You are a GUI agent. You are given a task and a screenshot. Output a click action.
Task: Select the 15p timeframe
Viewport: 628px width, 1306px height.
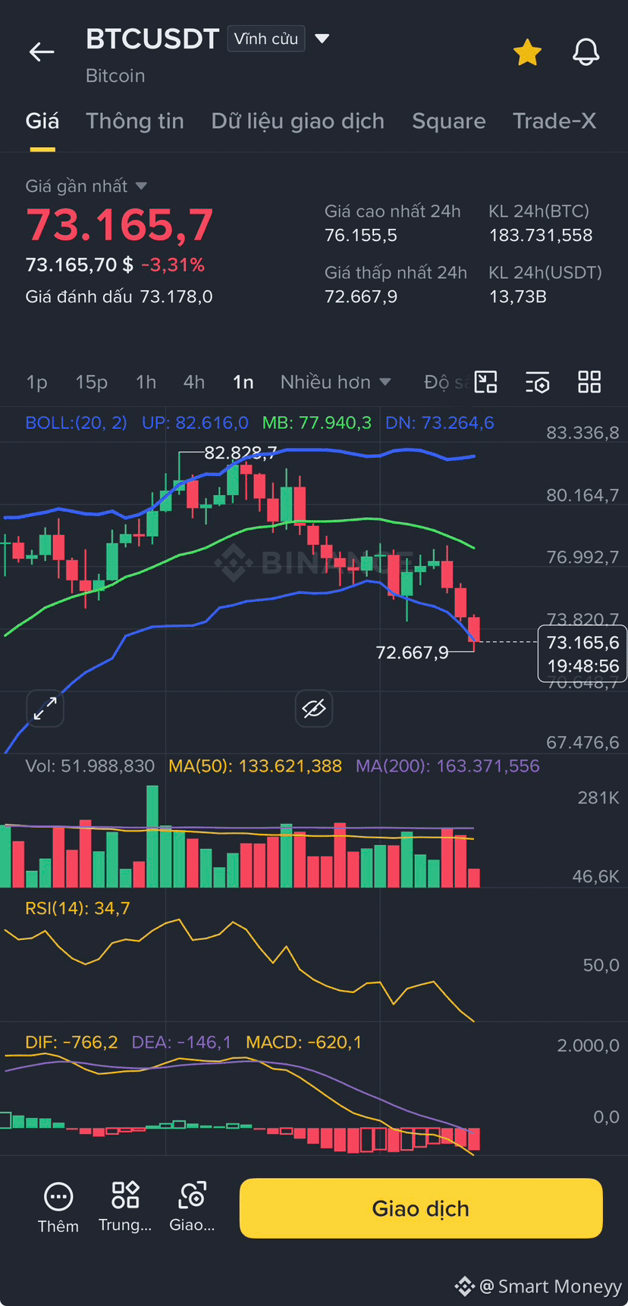pos(91,382)
